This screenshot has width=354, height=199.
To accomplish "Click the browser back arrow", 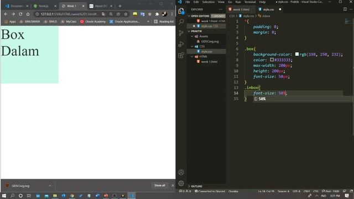I will click(6, 14).
